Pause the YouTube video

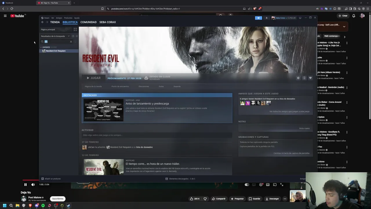point(26,185)
